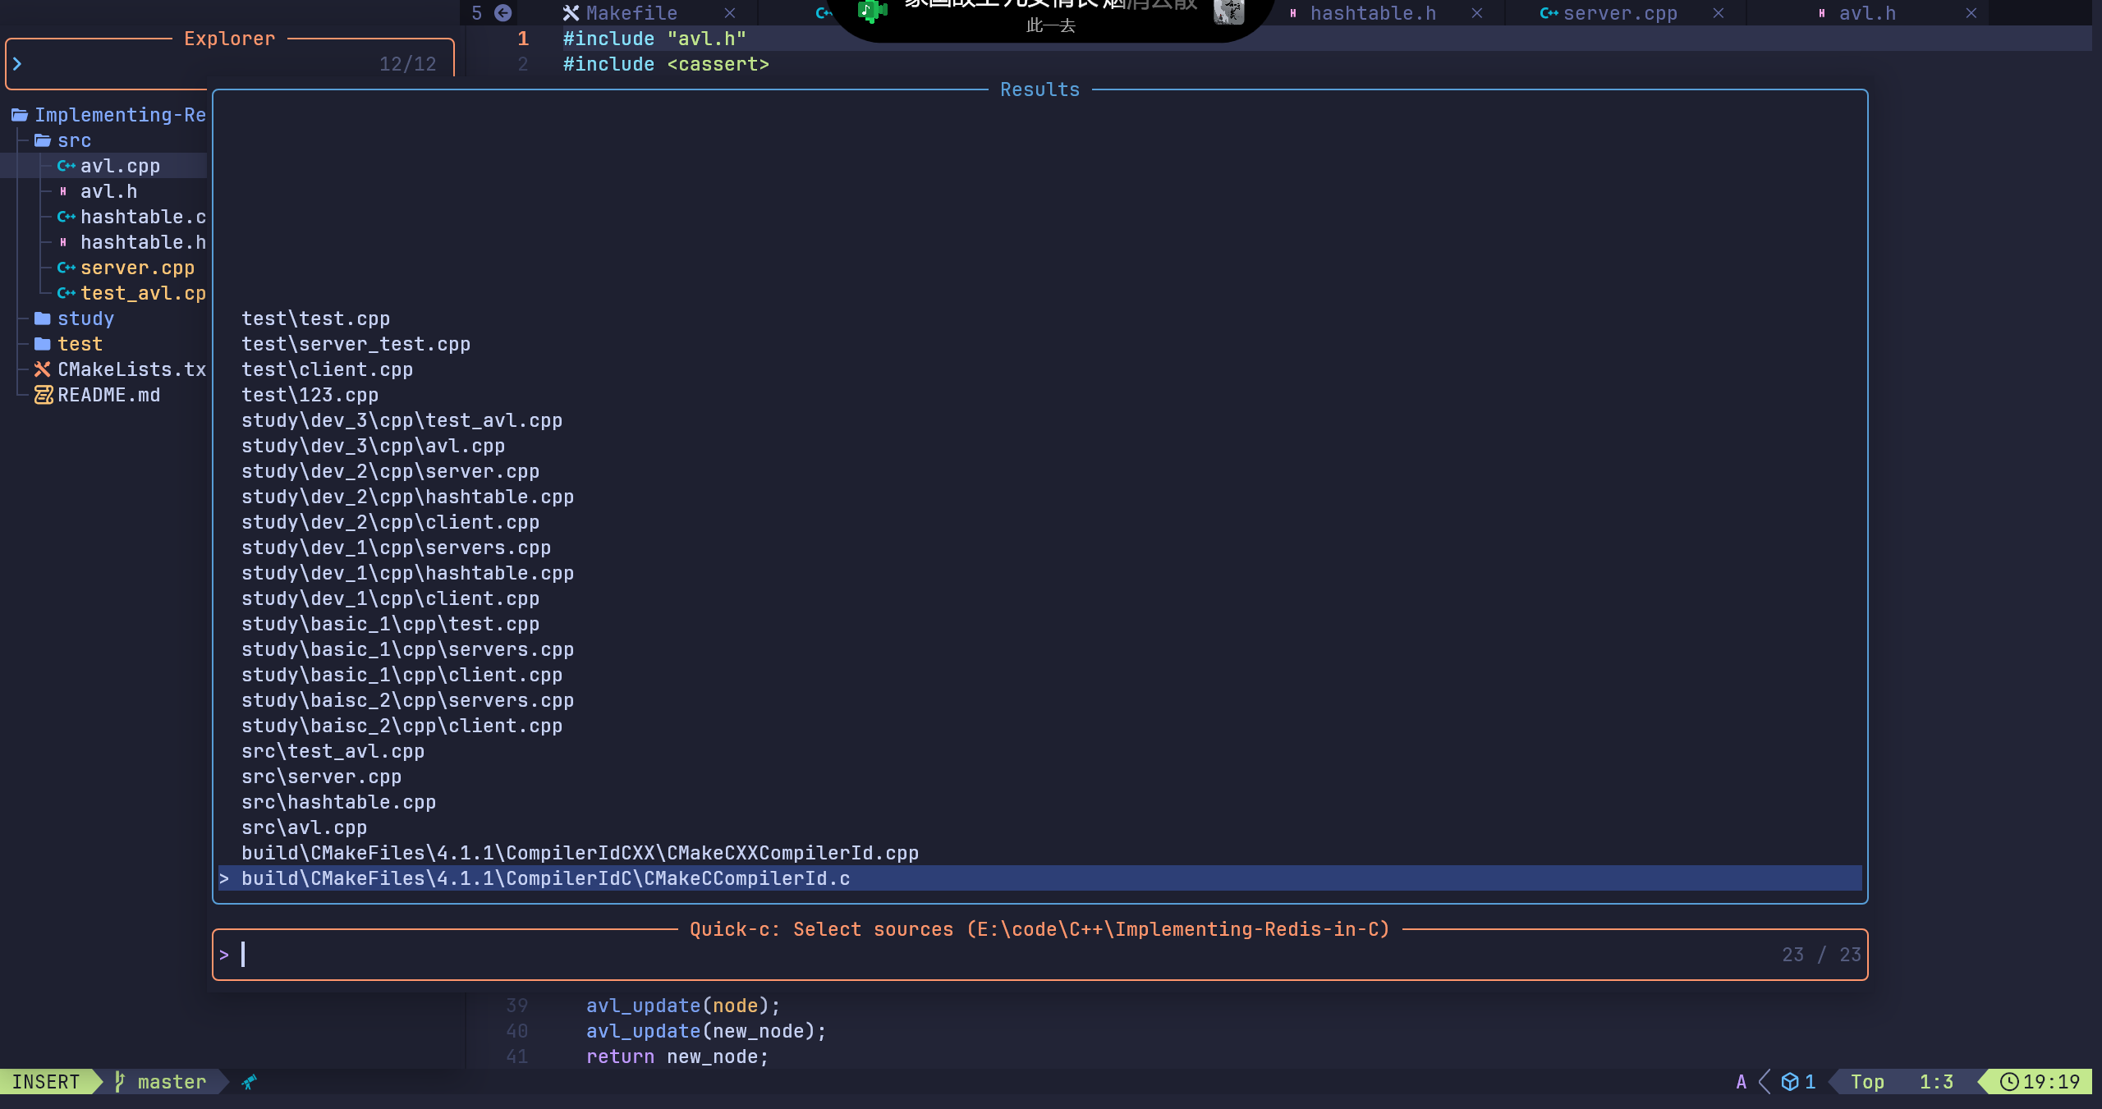The width and height of the screenshot is (2102, 1109).
Task: Click the git branch icon near master
Action: tap(120, 1082)
